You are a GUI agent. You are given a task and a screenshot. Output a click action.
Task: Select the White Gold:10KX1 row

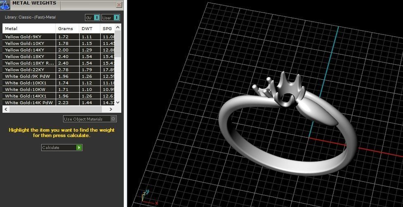tap(59, 83)
